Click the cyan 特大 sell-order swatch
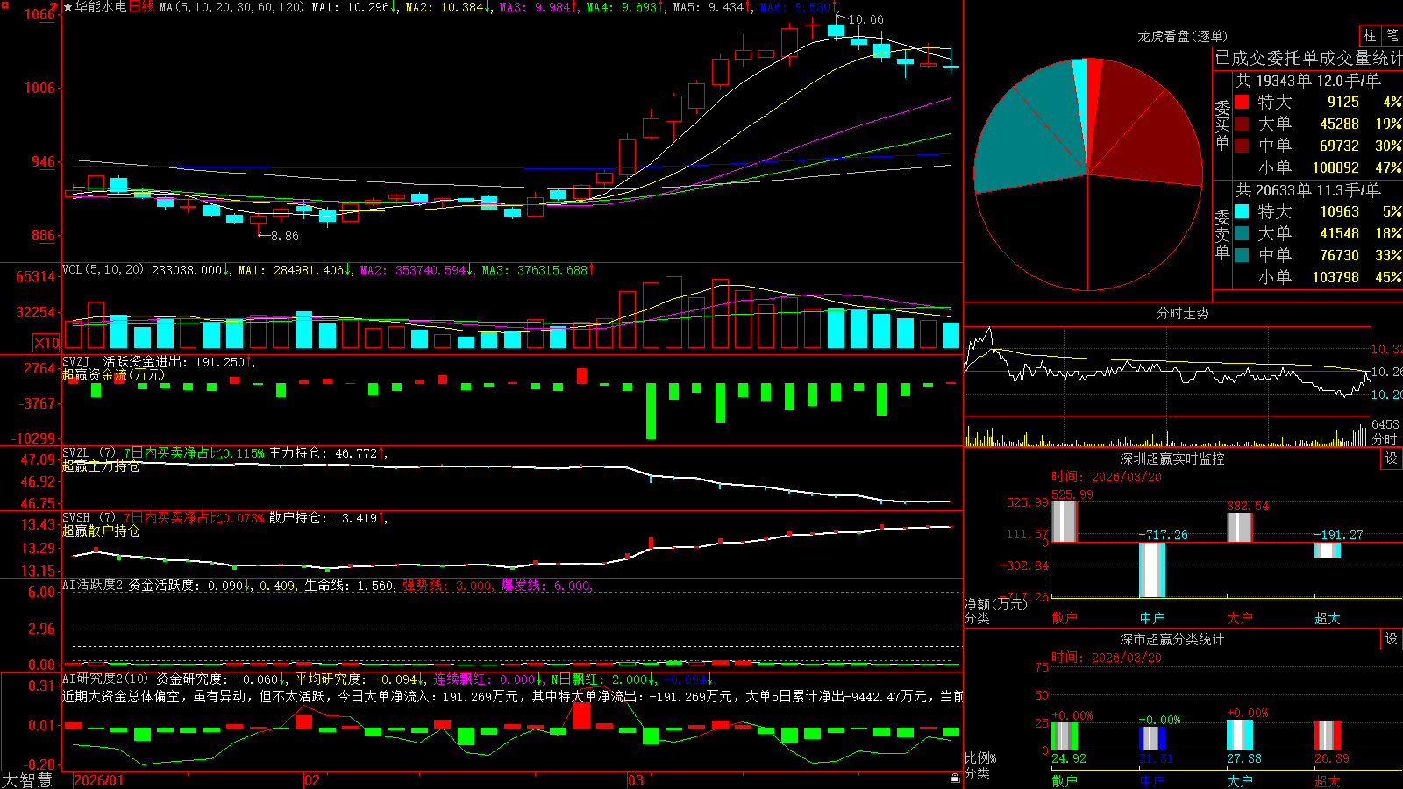Image resolution: width=1403 pixels, height=789 pixels. point(1242,211)
